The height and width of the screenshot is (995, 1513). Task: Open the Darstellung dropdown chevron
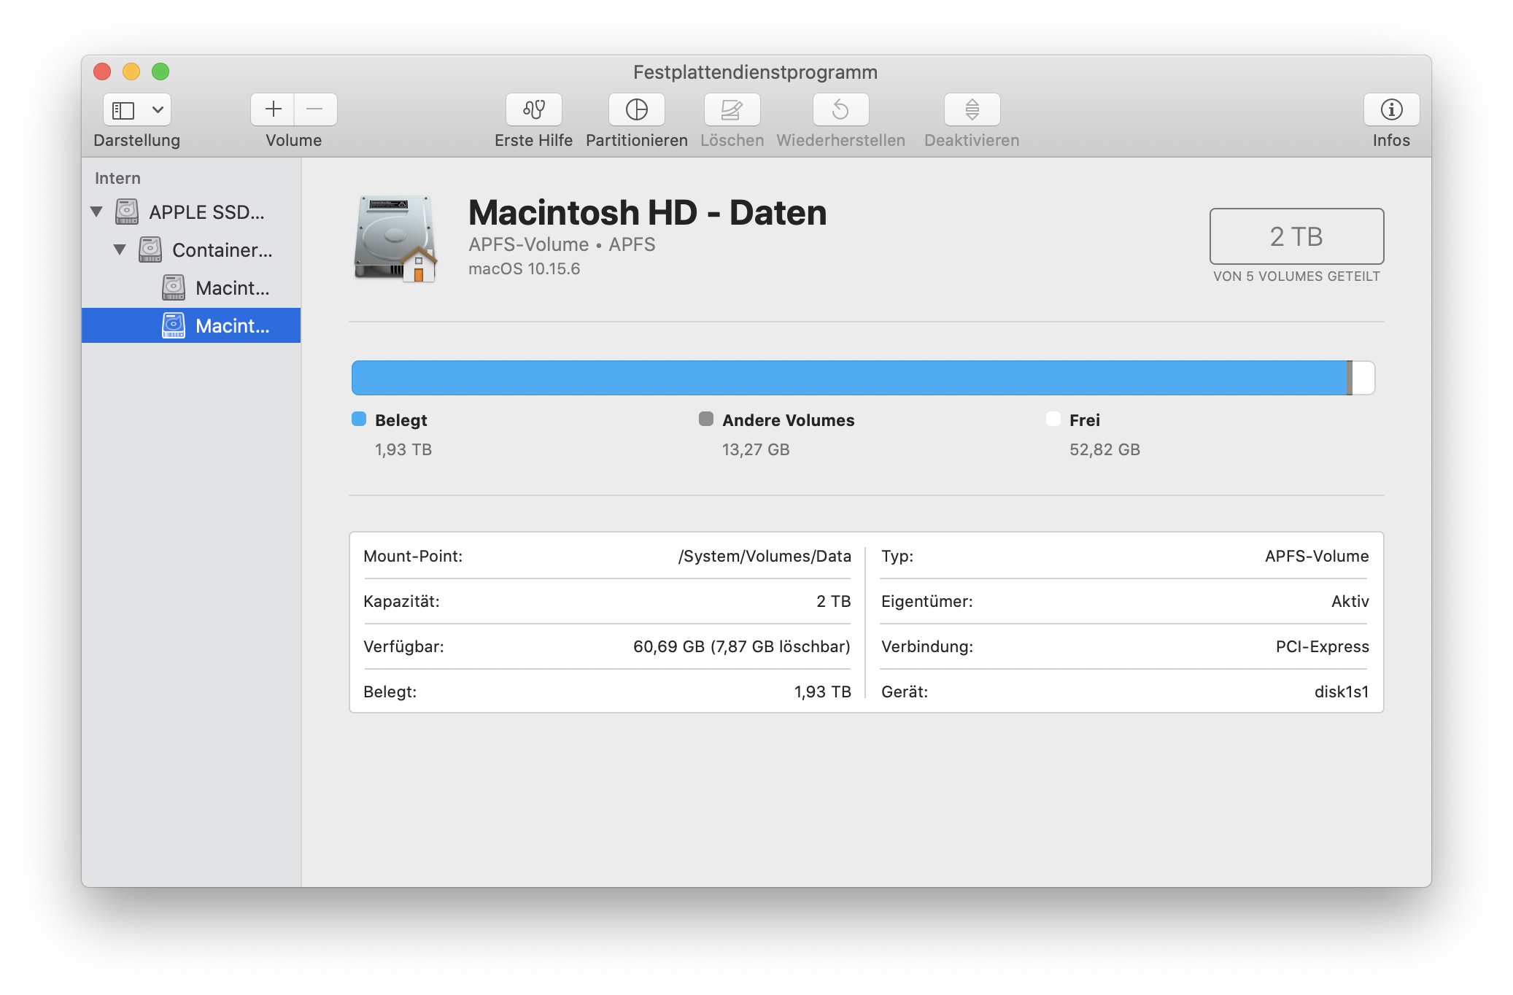(158, 110)
